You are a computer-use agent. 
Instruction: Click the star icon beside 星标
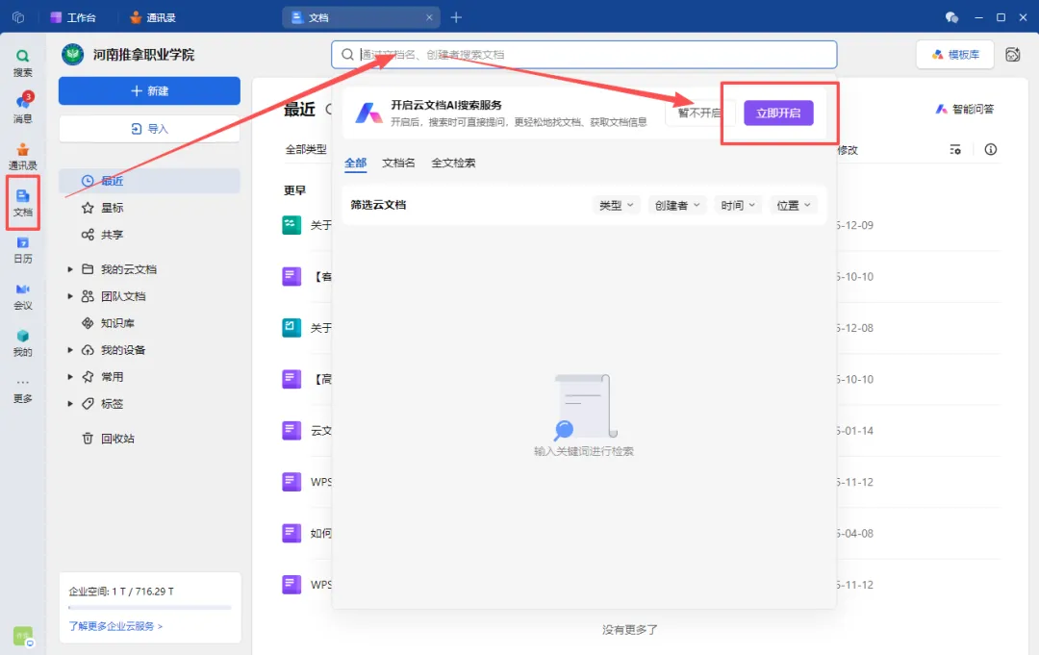tap(88, 208)
